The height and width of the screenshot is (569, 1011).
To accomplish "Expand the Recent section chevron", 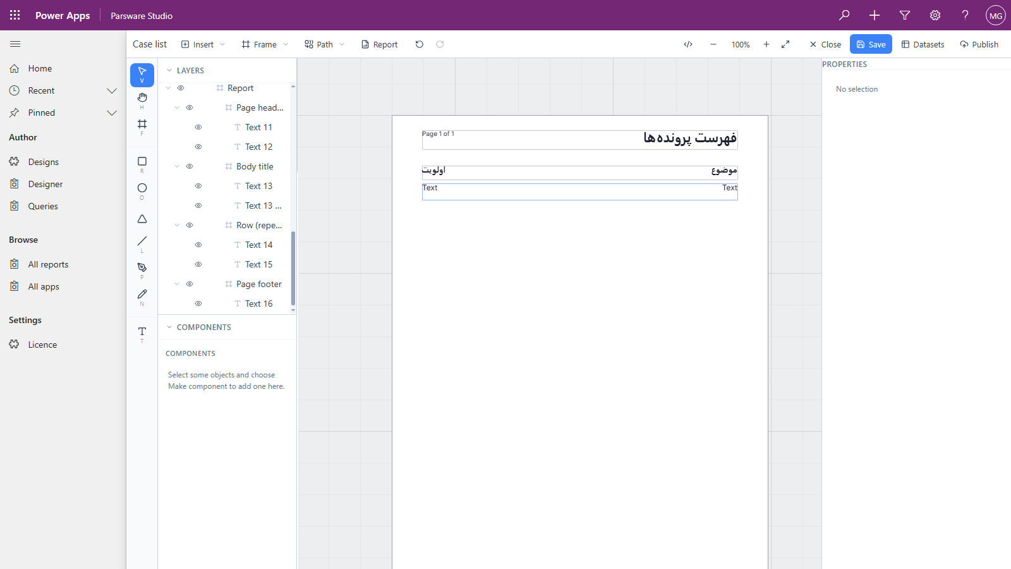I will pos(112,90).
